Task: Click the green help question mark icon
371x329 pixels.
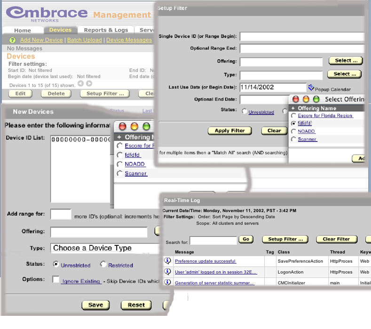Action: (x=12, y=40)
